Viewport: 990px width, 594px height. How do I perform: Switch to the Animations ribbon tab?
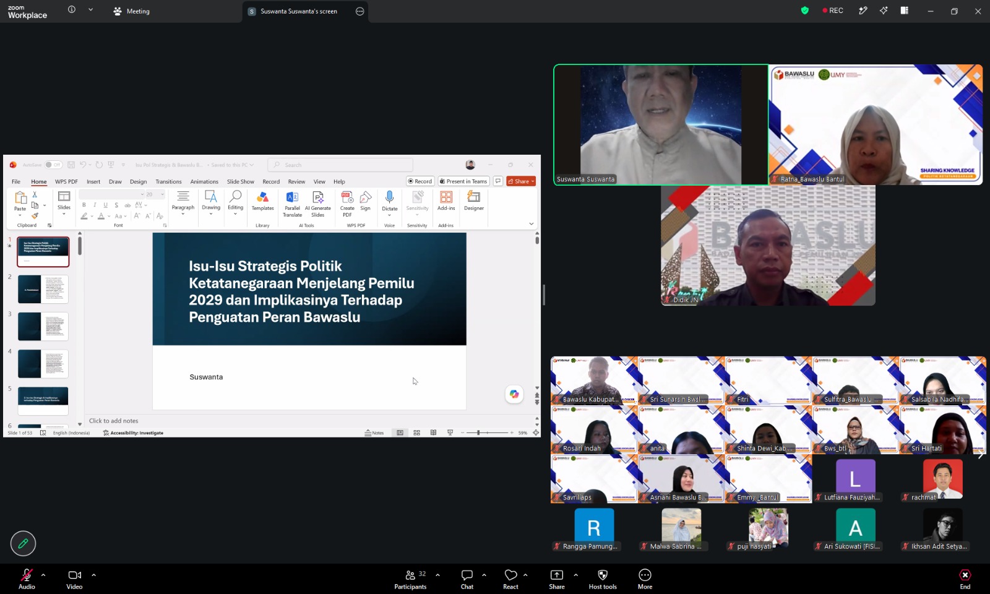pos(204,182)
